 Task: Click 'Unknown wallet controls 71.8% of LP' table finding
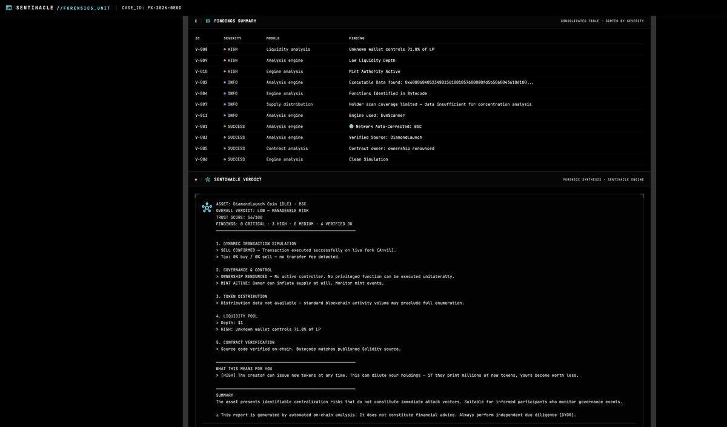pyautogui.click(x=391, y=49)
